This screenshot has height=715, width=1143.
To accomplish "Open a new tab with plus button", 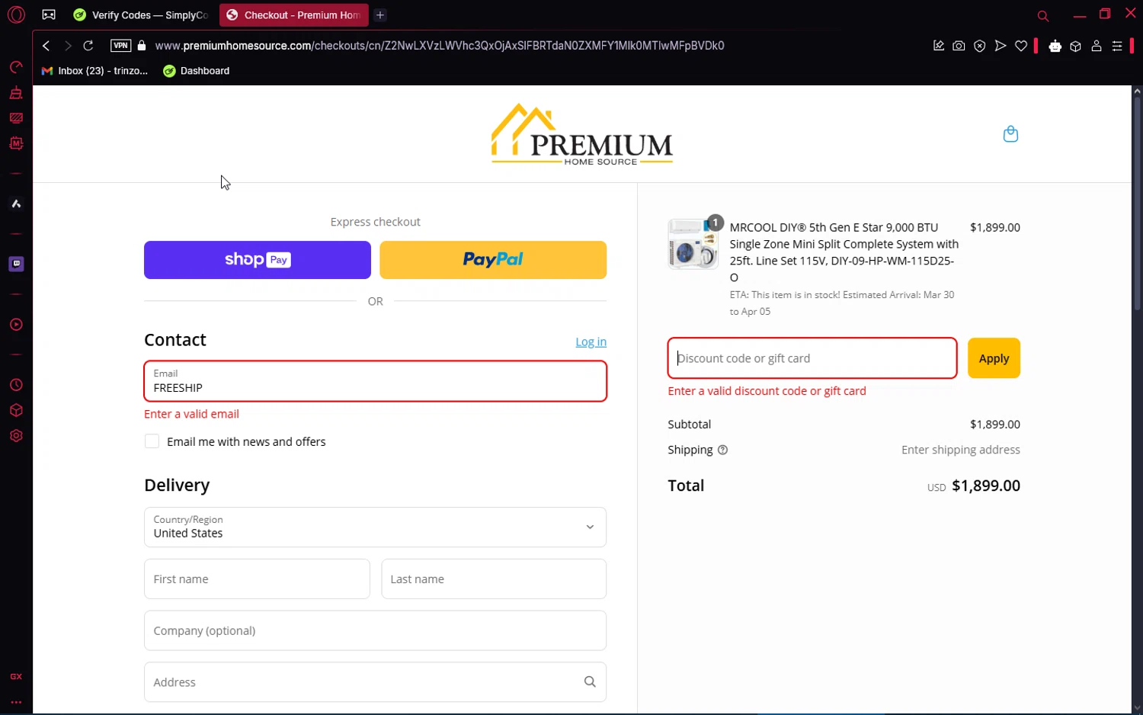I will [380, 15].
